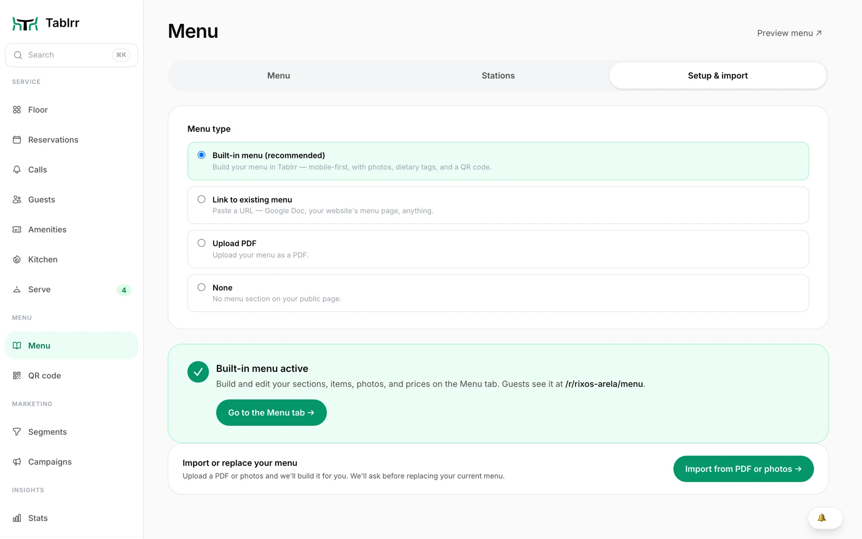
Task: Open Kitchen via its flame icon
Action: click(x=17, y=260)
